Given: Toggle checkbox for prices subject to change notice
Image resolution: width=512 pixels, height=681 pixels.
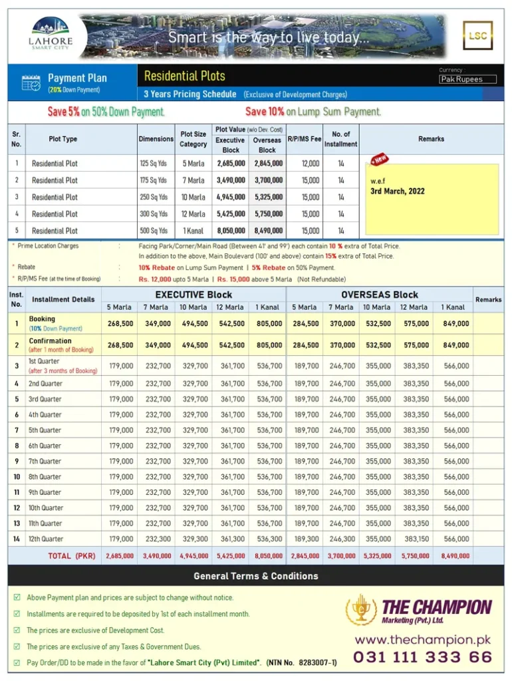Looking at the screenshot, I should pyautogui.click(x=17, y=597).
